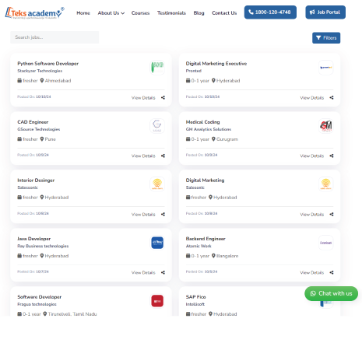Viewport: 362px width, 350px height.
Task: Click the Ray Business technologies logo
Action: (157, 243)
